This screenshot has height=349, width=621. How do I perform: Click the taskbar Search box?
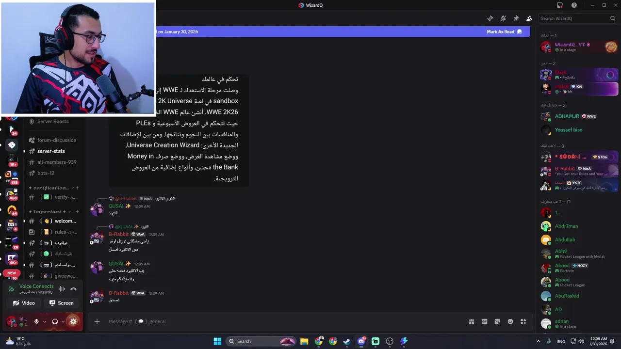[x=262, y=341]
